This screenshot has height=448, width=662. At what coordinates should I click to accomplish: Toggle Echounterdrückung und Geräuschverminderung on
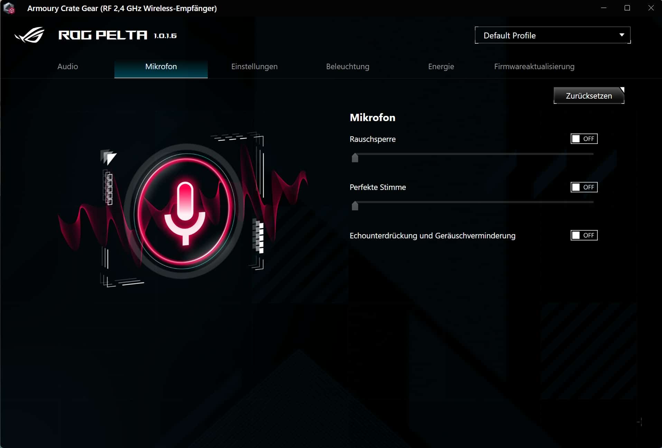tap(584, 235)
